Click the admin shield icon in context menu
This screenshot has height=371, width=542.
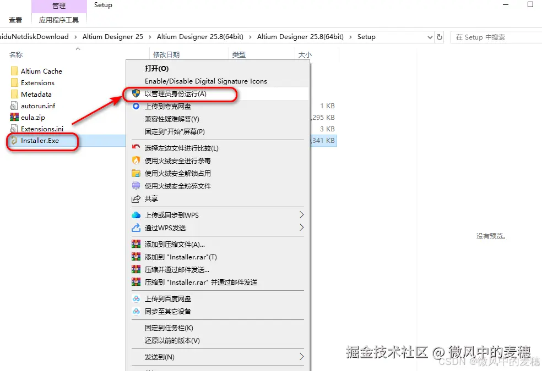[x=136, y=93]
